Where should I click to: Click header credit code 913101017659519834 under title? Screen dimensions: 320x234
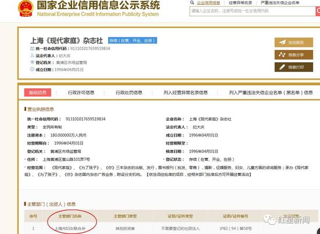pos(90,48)
